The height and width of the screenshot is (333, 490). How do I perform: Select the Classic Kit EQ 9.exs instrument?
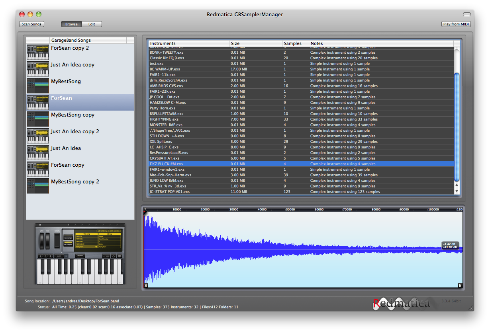301,58
